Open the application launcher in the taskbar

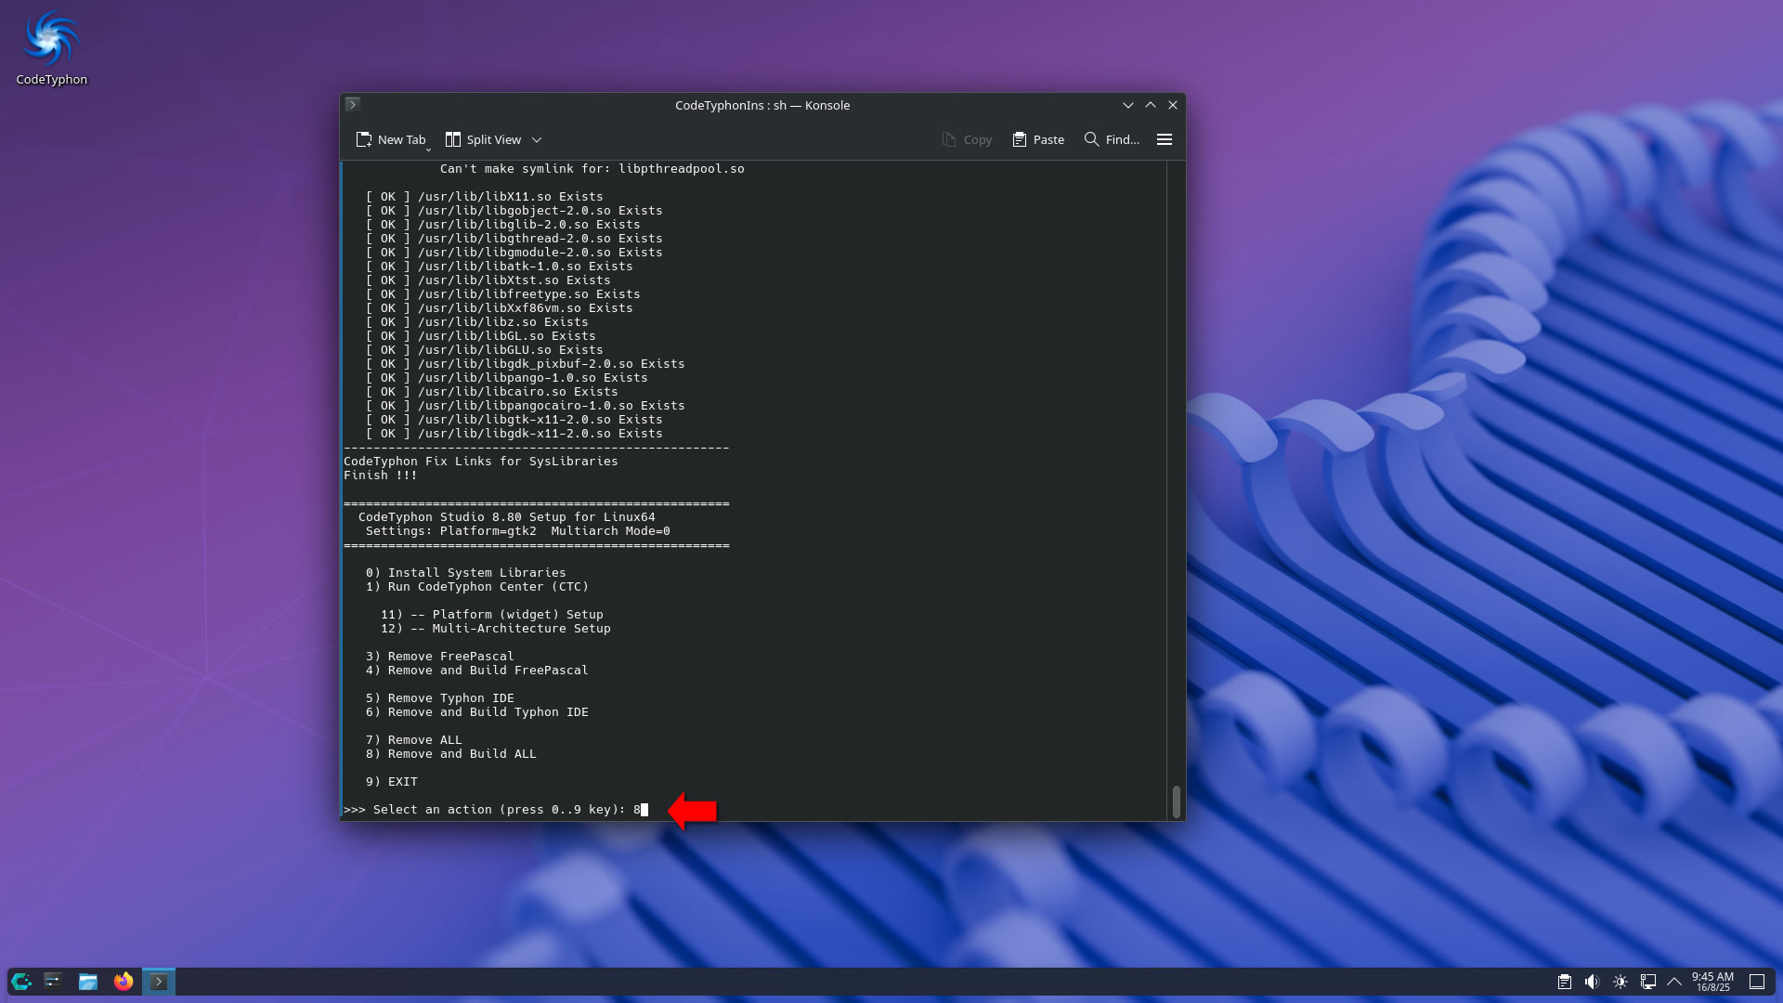coord(21,982)
